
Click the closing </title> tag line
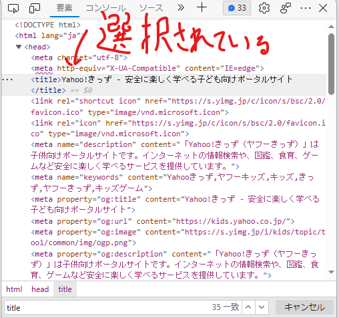49,90
